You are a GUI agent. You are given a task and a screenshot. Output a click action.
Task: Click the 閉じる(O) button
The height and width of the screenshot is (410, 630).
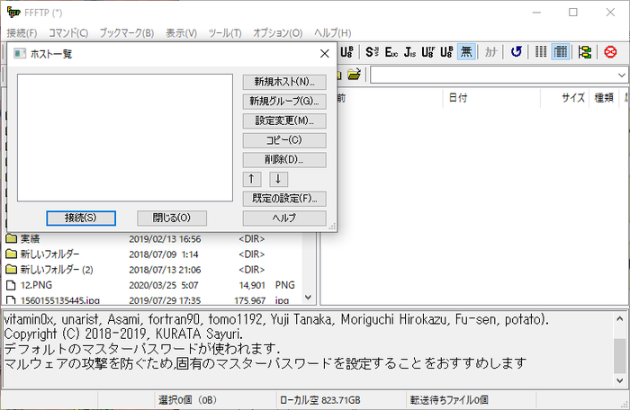coord(172,218)
